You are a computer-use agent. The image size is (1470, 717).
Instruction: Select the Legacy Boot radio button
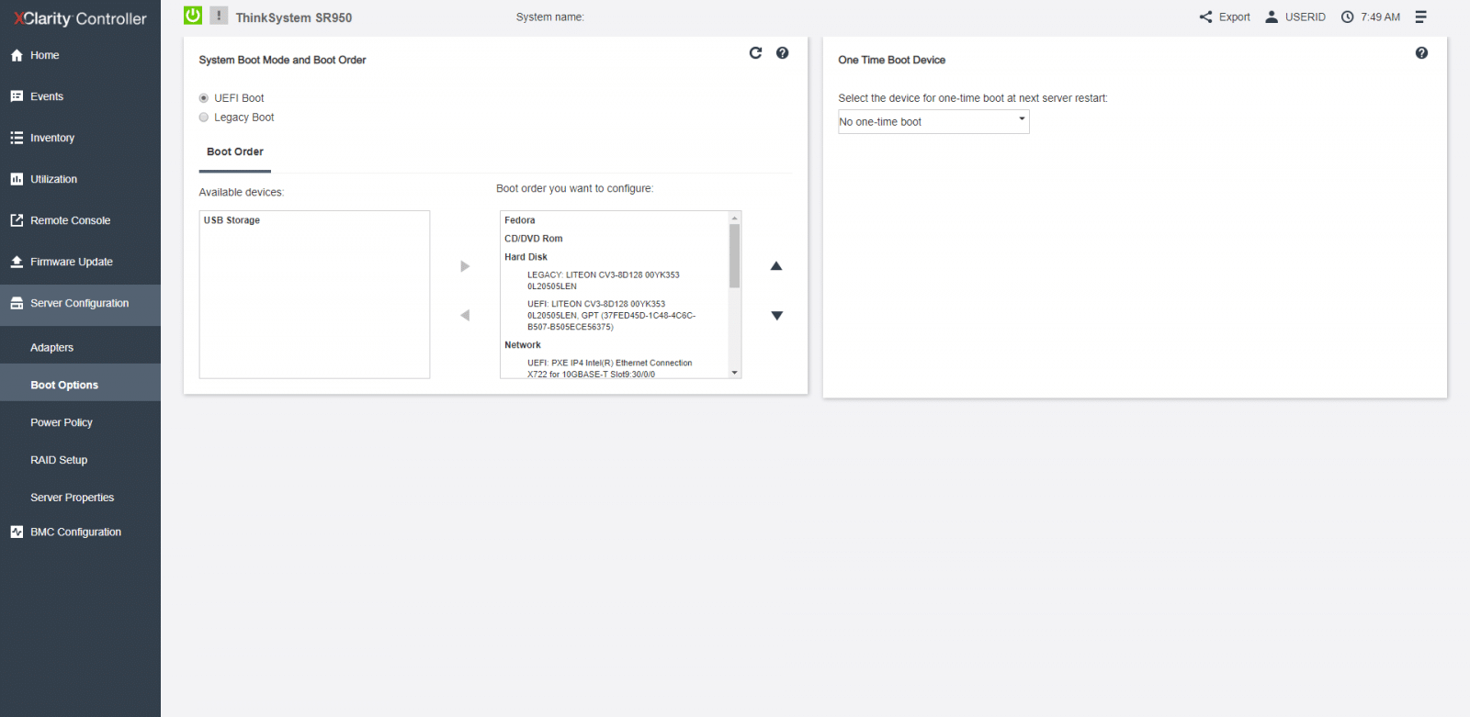204,118
